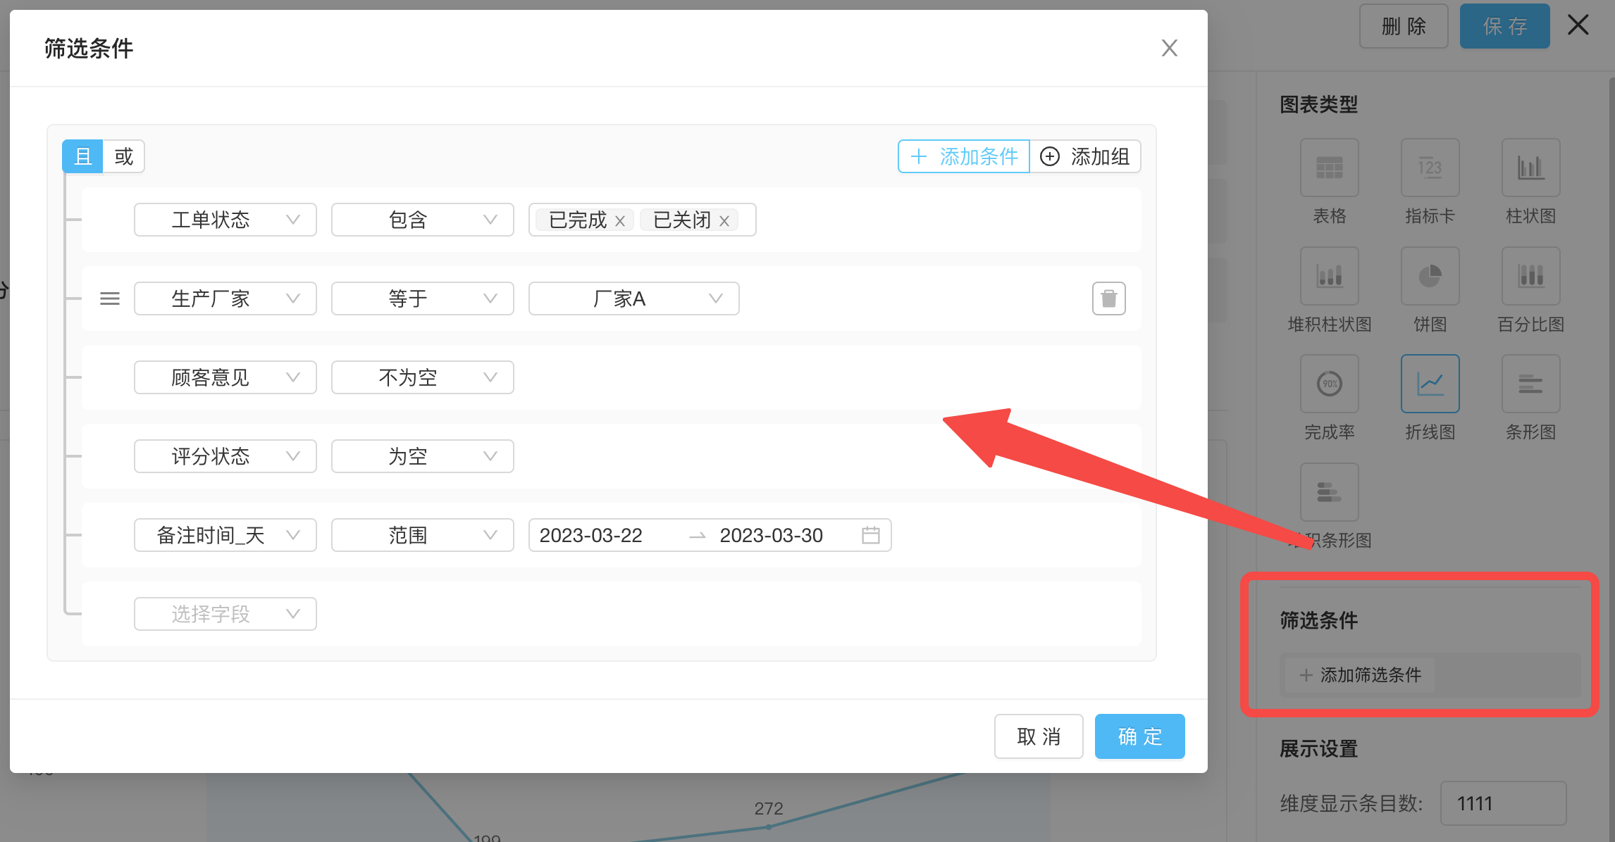
Task: Click the 删除 button
Action: [x=1404, y=26]
